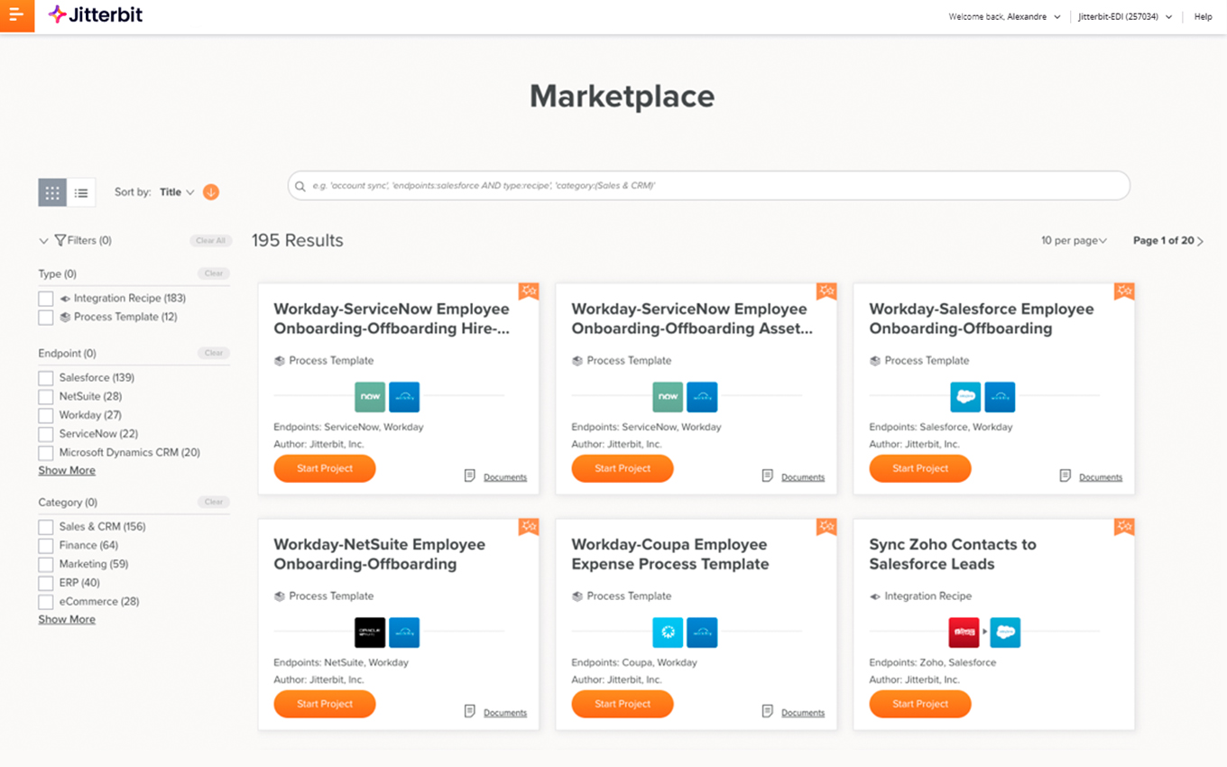Check the ServiceNow endpoint filter

pyautogui.click(x=46, y=434)
